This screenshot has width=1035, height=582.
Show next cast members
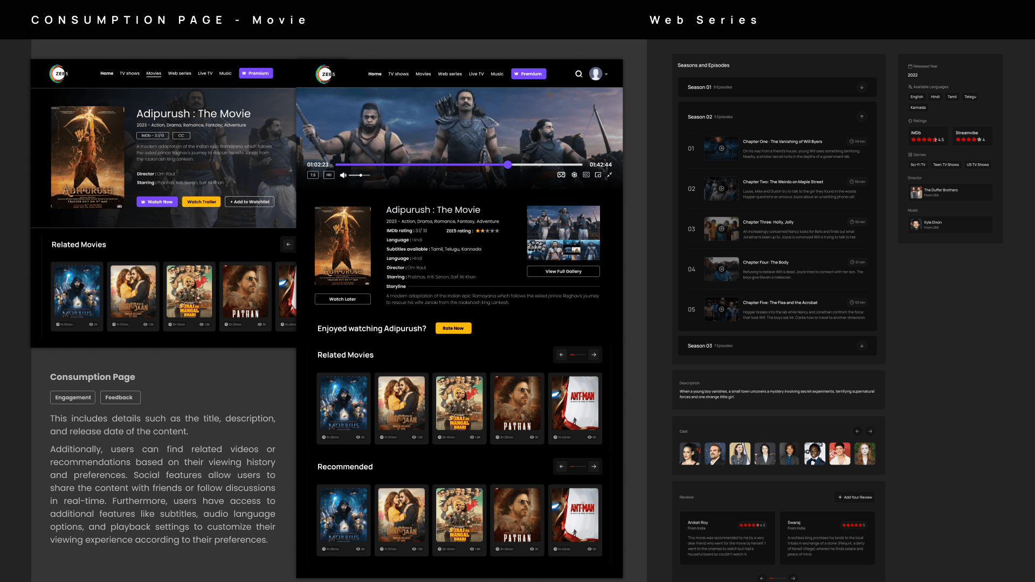point(870,431)
